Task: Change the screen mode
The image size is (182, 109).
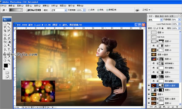Action: click(7, 77)
